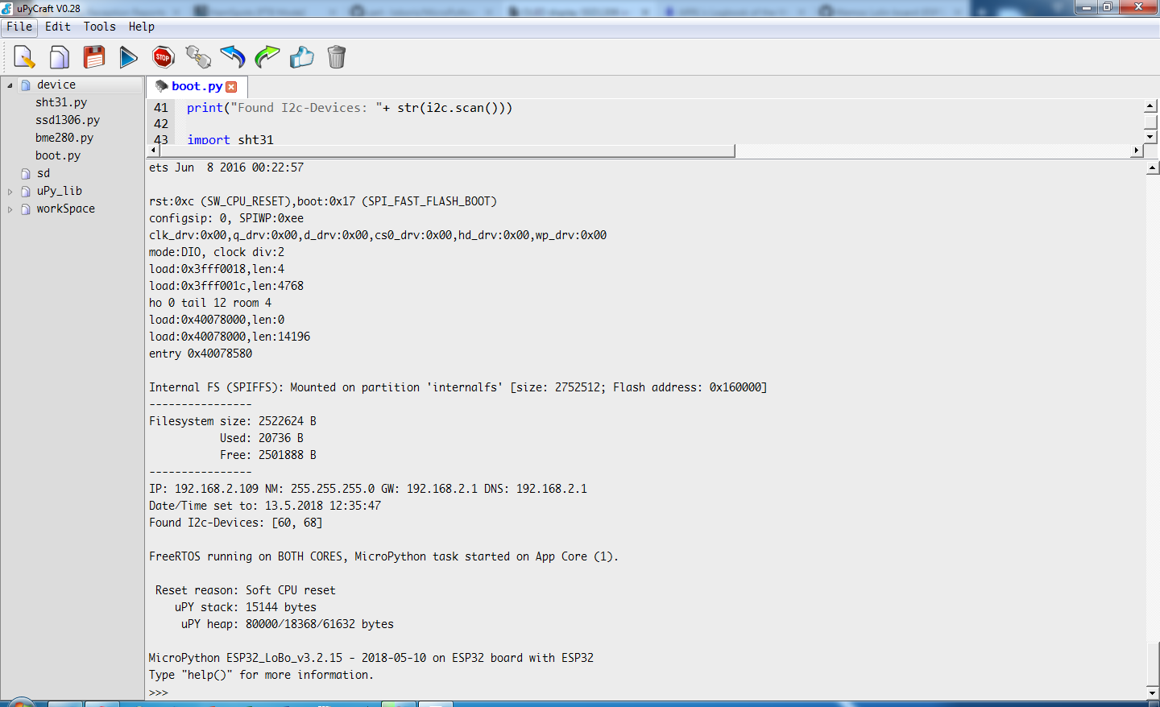Collapse the device tree node
The image size is (1160, 707).
pos(10,84)
